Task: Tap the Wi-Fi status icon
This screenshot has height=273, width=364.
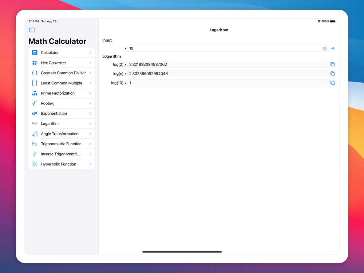Action: (319, 21)
